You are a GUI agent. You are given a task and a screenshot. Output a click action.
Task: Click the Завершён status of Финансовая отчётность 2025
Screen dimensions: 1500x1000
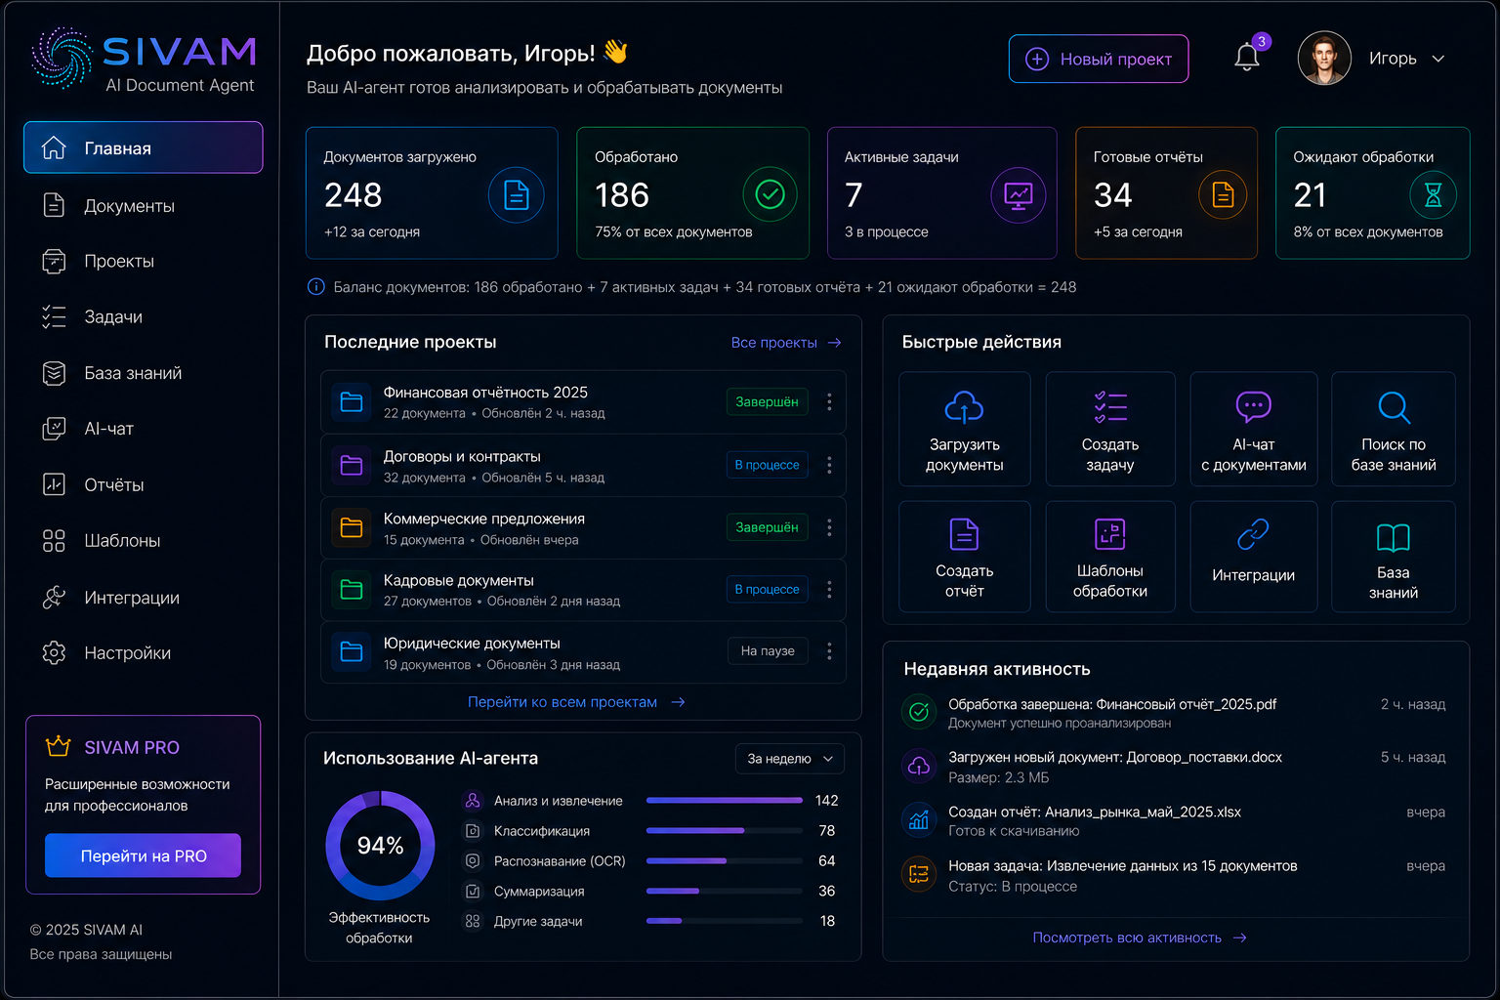pos(767,401)
